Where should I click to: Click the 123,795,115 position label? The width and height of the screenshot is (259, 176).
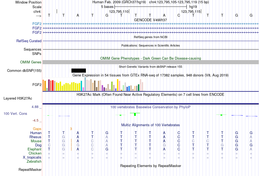pyautogui.click(x=191, y=11)
